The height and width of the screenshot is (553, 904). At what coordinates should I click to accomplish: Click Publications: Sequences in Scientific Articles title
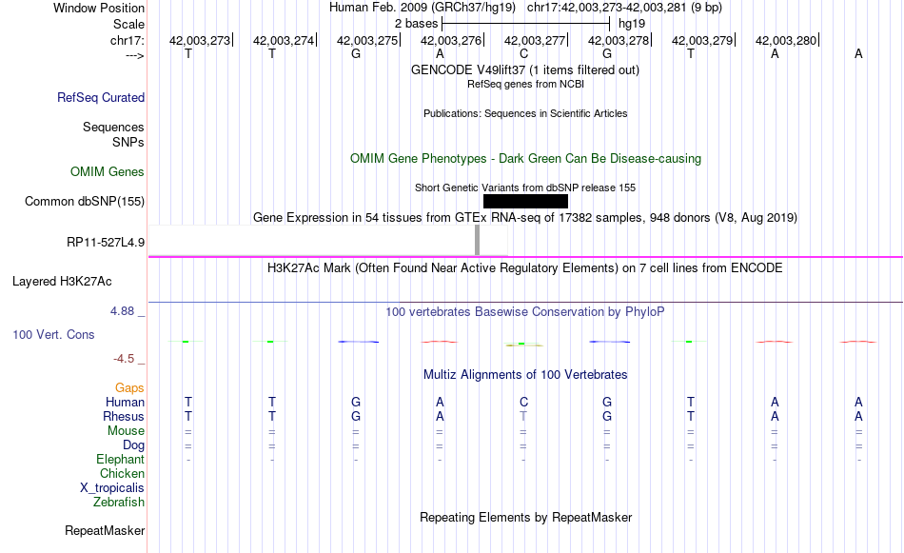coord(525,113)
